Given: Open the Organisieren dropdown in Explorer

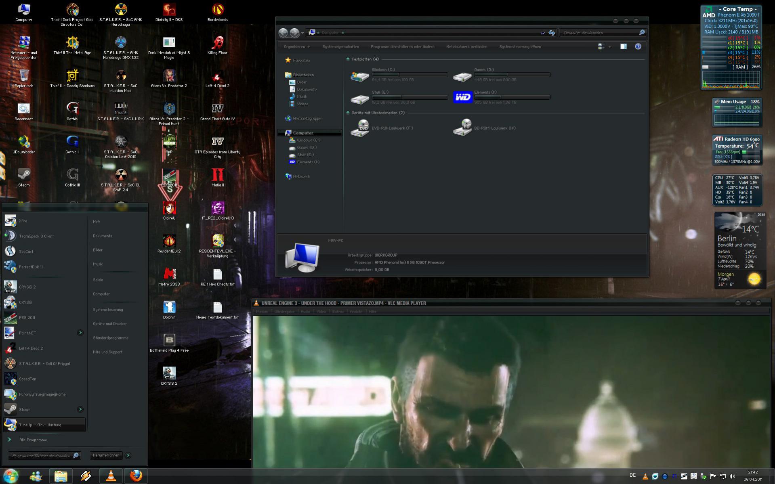Looking at the screenshot, I should tap(297, 46).
